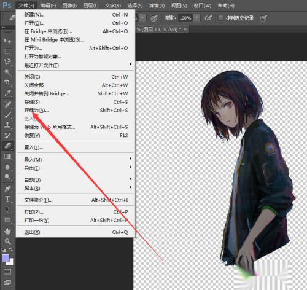307x290 pixels.
Task: Open the Type menu
Action: (x=113, y=6)
